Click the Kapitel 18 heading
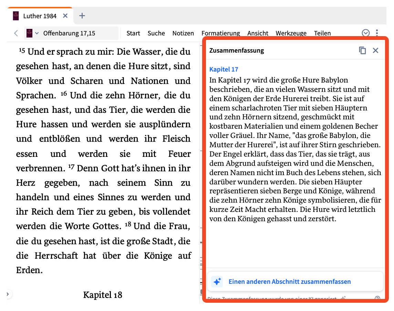 tap(103, 295)
